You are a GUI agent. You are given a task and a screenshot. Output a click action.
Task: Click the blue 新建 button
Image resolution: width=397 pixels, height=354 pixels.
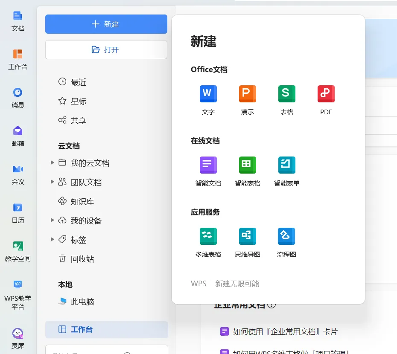click(x=106, y=24)
